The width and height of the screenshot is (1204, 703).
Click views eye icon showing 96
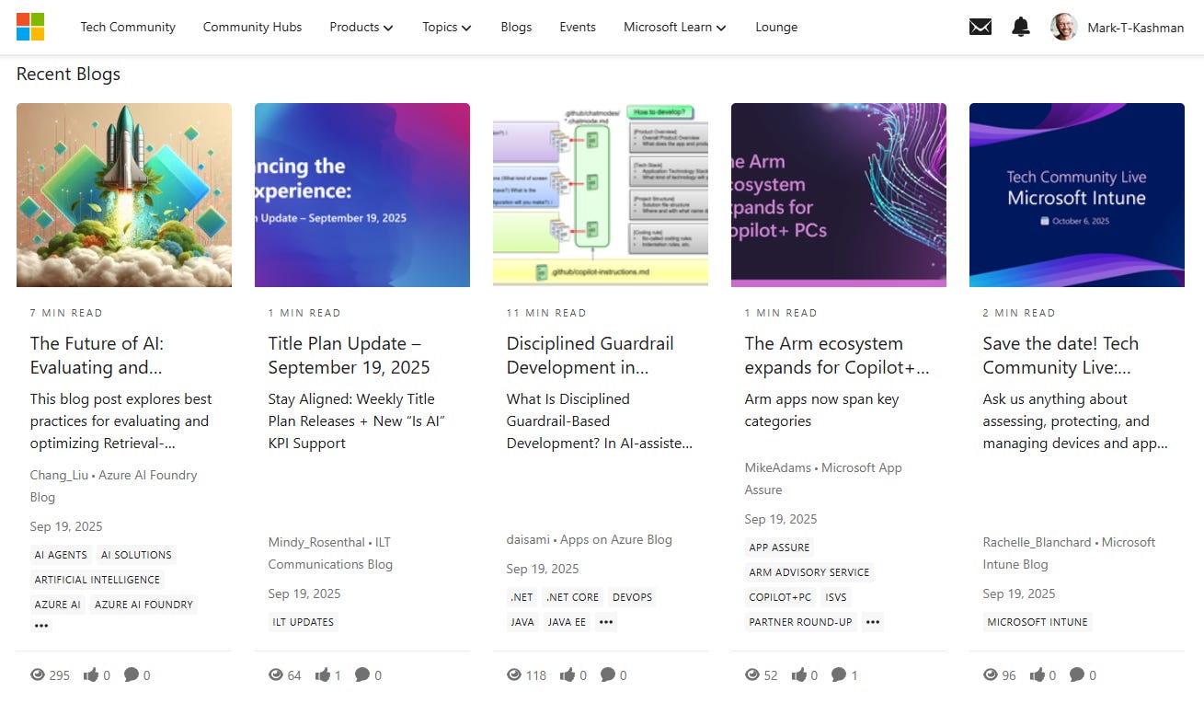click(x=991, y=674)
